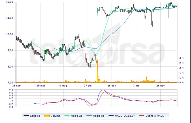Click the 0,8 MACD axis label
The width and height of the screenshot is (191, 123).
(x=11, y=89)
